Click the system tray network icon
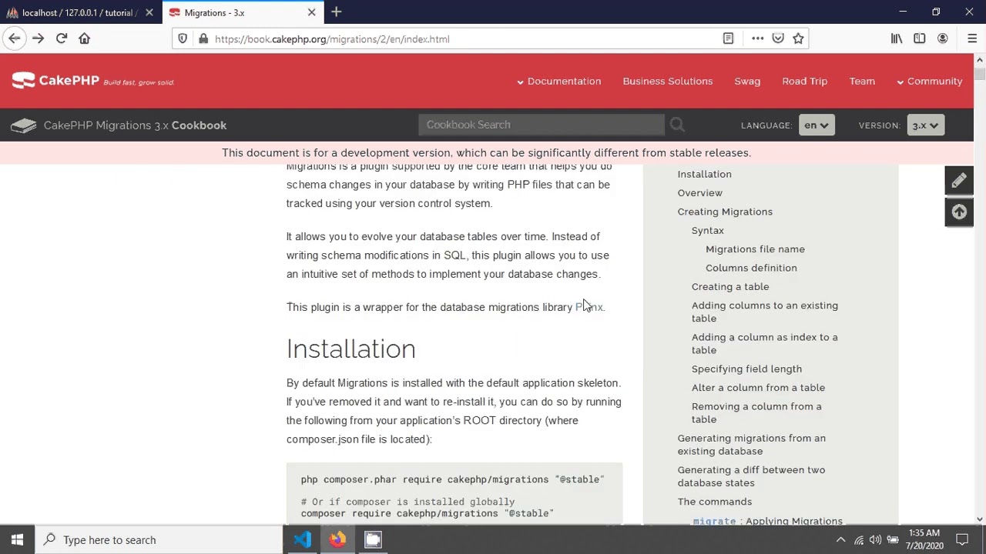The height and width of the screenshot is (554, 986). tap(859, 539)
